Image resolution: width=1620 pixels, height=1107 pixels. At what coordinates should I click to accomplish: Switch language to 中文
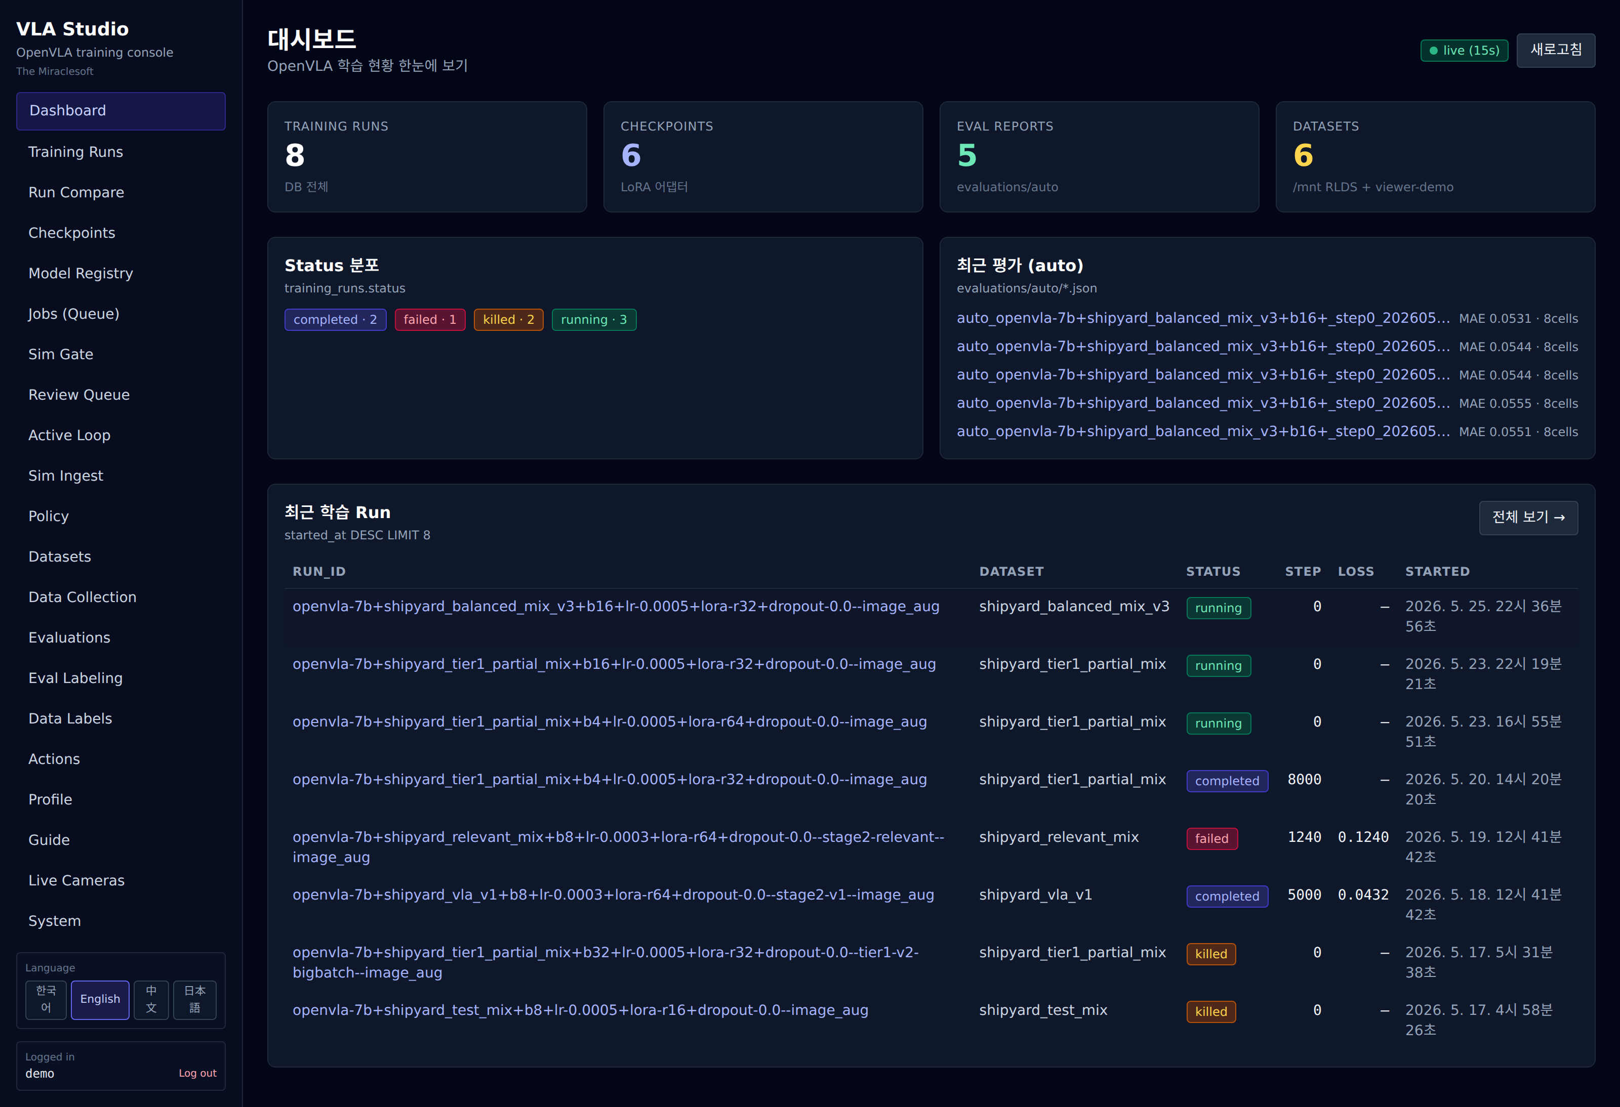(x=151, y=999)
